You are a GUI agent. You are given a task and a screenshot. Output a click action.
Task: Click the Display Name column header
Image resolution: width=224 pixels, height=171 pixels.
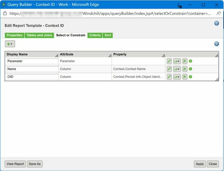pos(32,54)
